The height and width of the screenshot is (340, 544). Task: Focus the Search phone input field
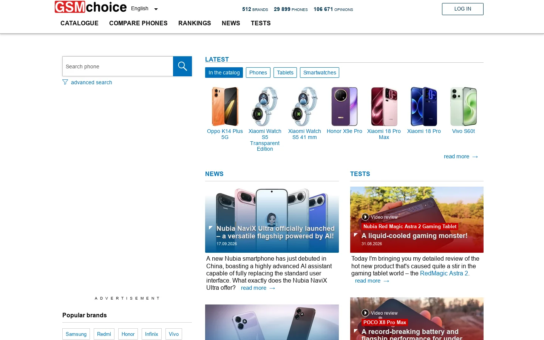click(117, 66)
